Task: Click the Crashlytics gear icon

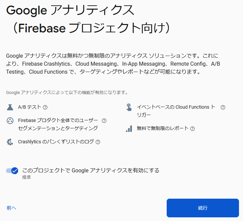Action: point(10,142)
